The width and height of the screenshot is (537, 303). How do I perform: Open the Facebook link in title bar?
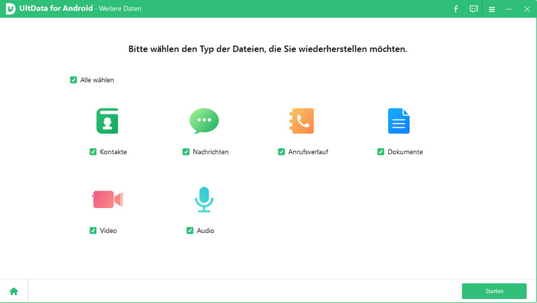pyautogui.click(x=456, y=9)
